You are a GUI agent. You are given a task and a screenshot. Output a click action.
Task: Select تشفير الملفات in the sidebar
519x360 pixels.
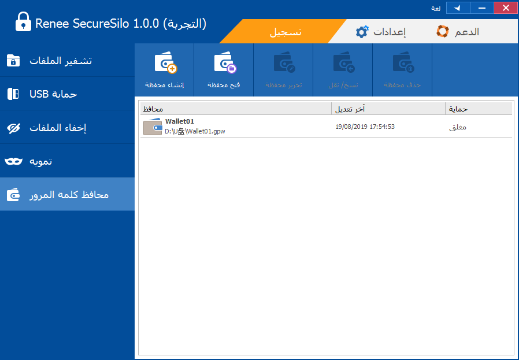click(67, 61)
